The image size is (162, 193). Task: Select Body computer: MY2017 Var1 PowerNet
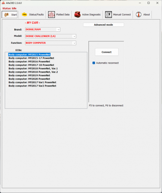point(32,82)
